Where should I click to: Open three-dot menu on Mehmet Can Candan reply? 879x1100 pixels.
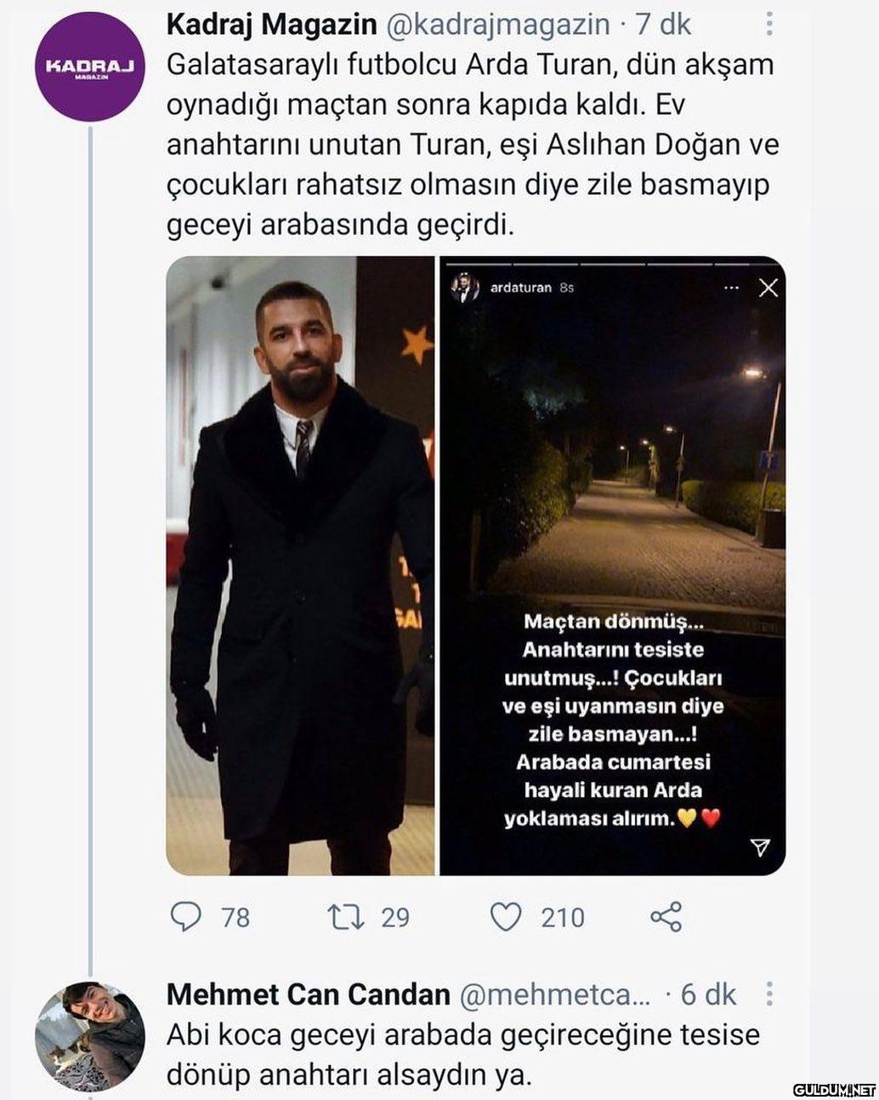769,994
